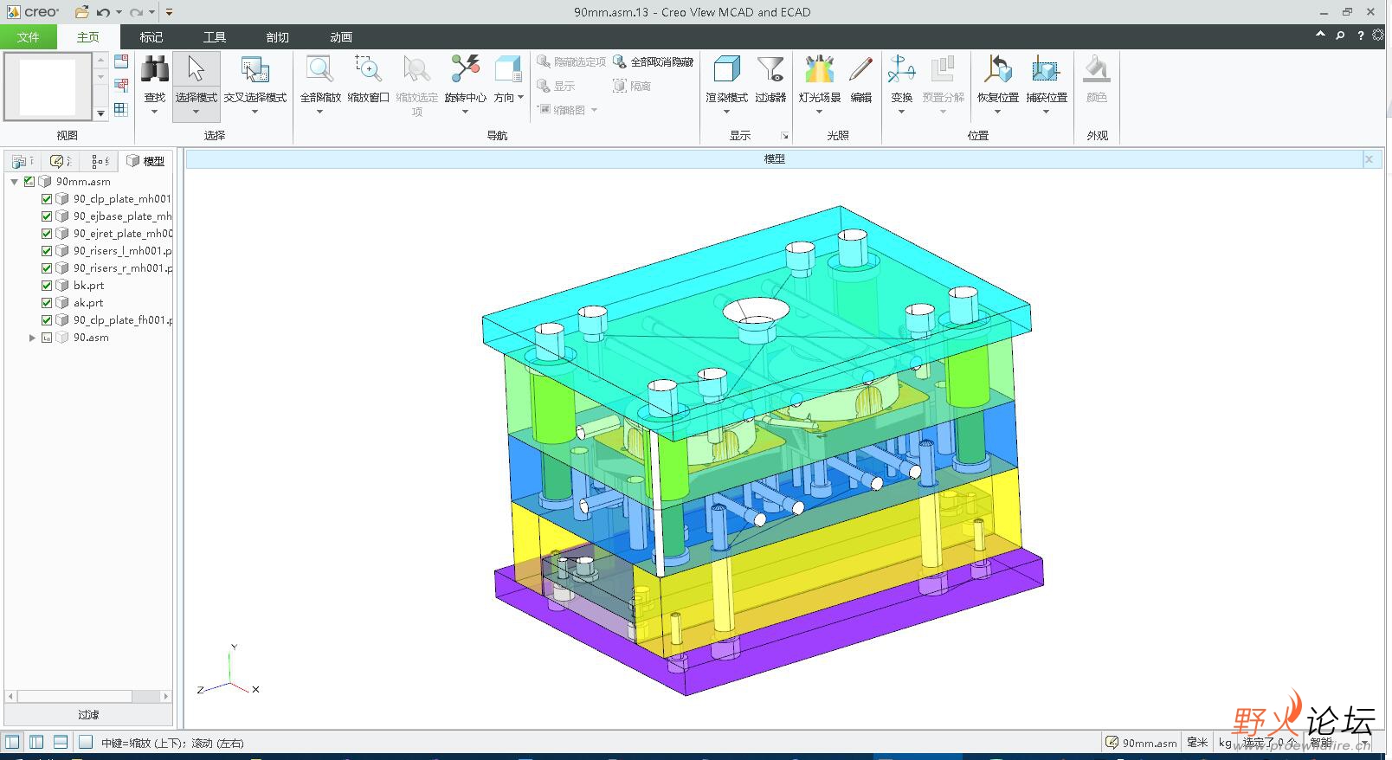Viewport: 1392px width, 760px height.
Task: Click the 毫米 units status entry
Action: coord(1197,743)
